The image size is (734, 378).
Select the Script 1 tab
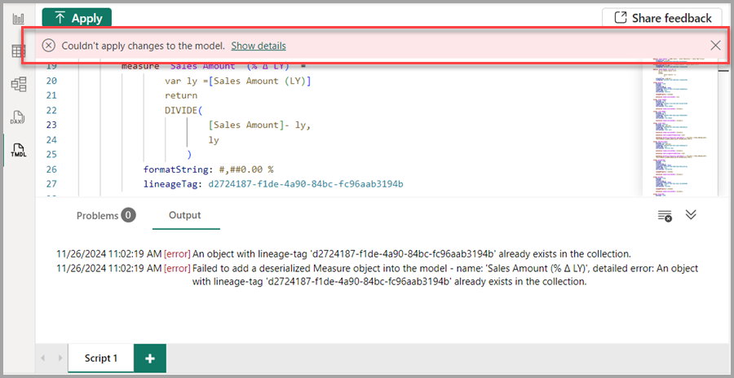(x=100, y=358)
